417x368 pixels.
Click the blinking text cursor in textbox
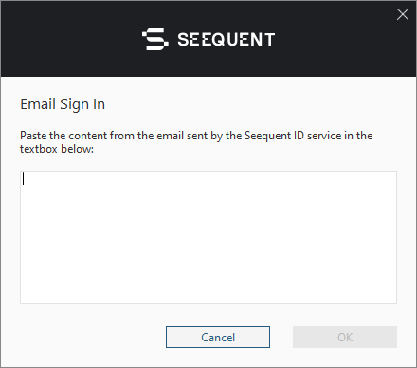click(x=23, y=179)
